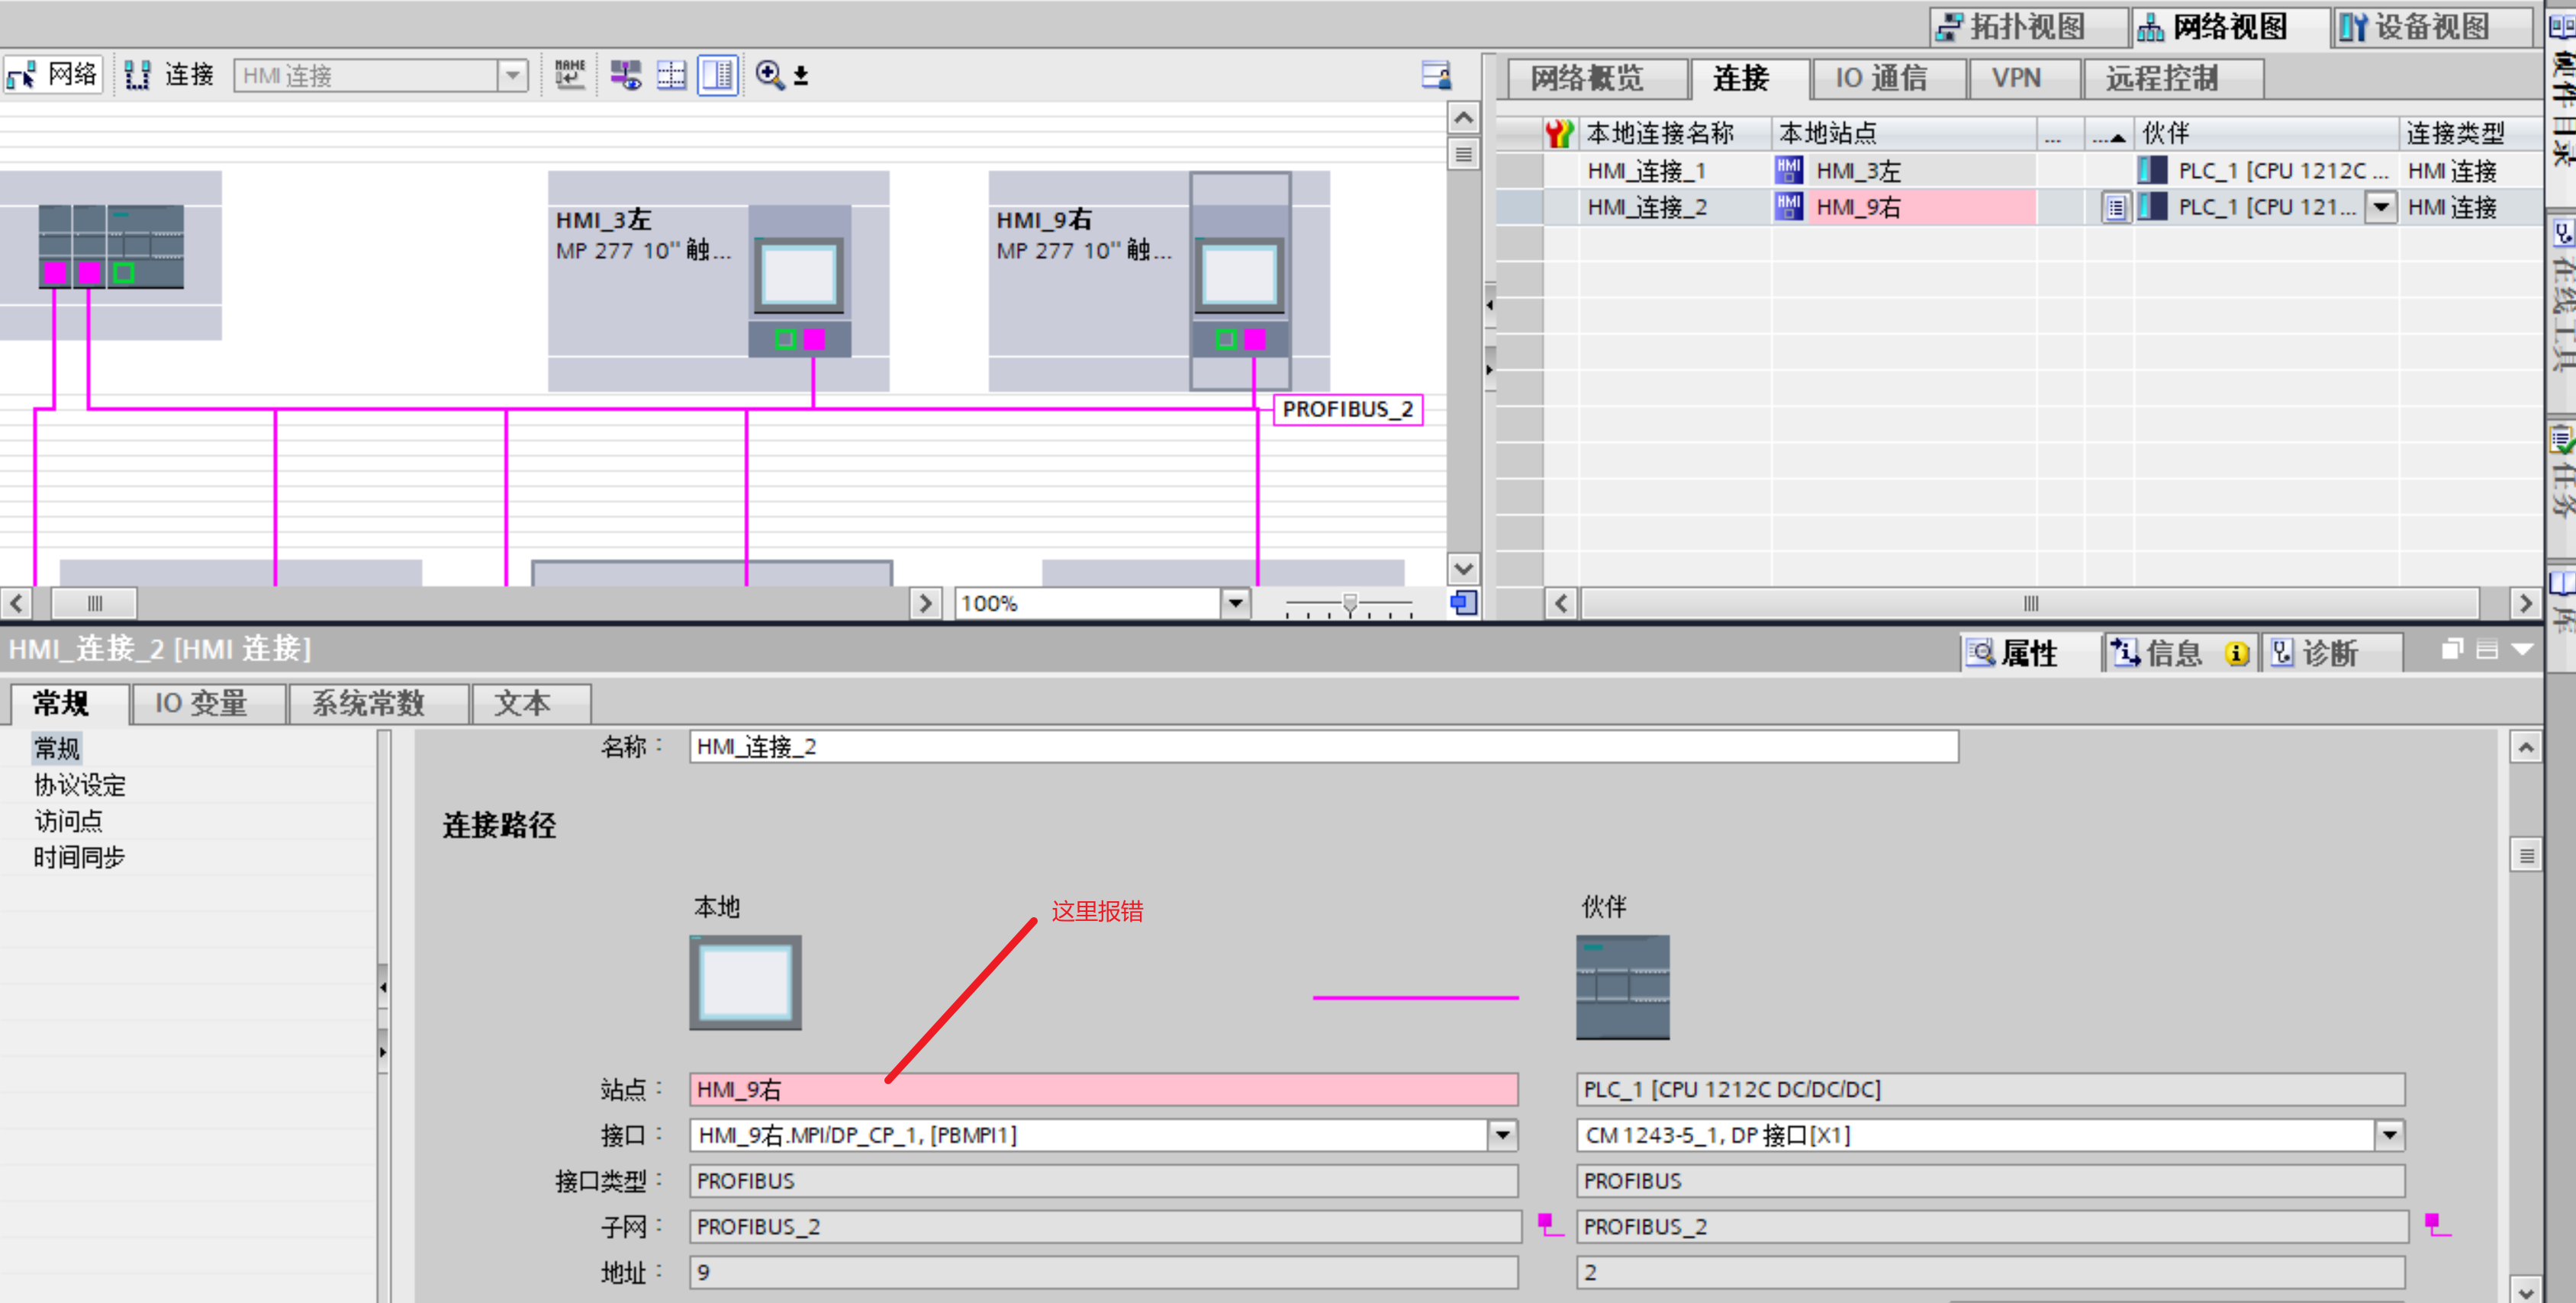
Task: Click the 网络 network mode button
Action: coord(52,75)
